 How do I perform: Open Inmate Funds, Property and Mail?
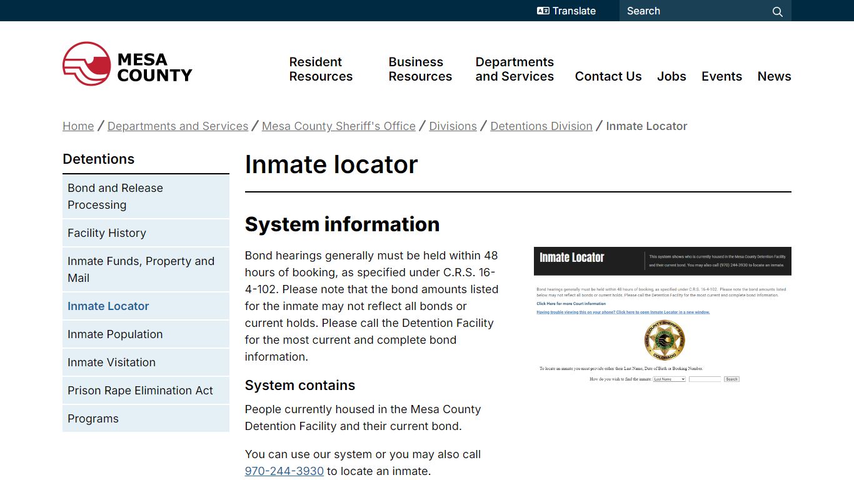tap(146, 269)
